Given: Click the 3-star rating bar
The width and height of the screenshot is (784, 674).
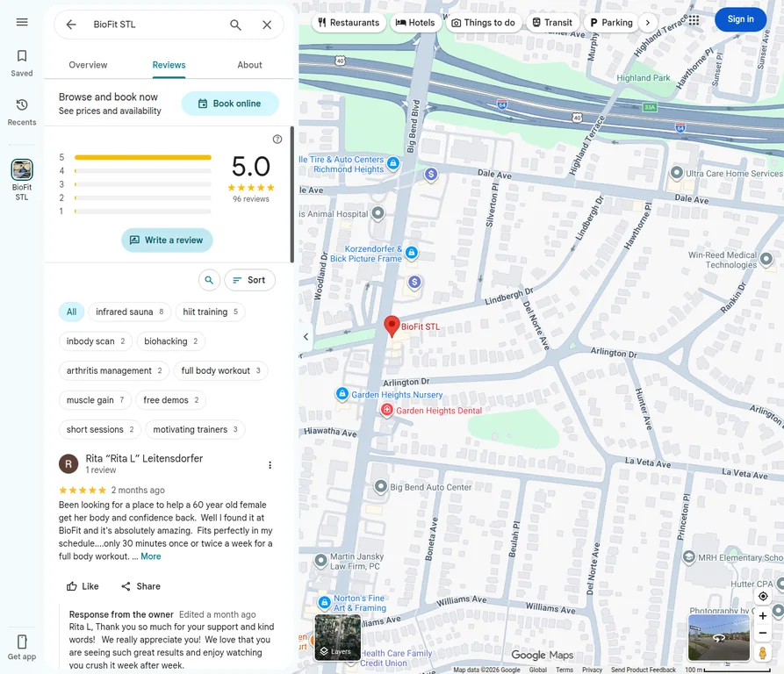Looking at the screenshot, I should [143, 184].
